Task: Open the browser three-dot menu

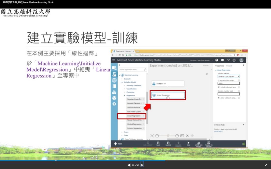Action: (246, 55)
